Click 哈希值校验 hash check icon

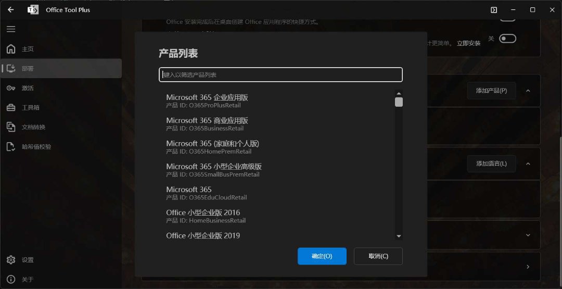(11, 147)
